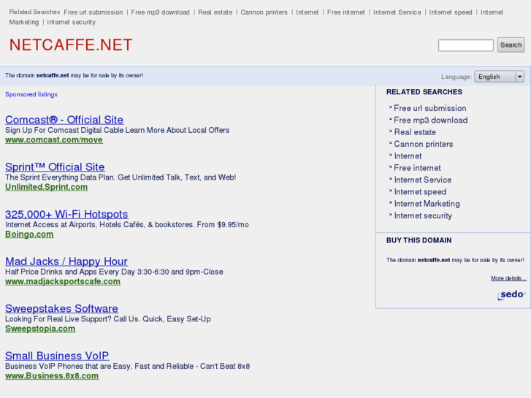Visit www.comcast.com/move URL link
The height and width of the screenshot is (398, 531).
click(x=54, y=140)
